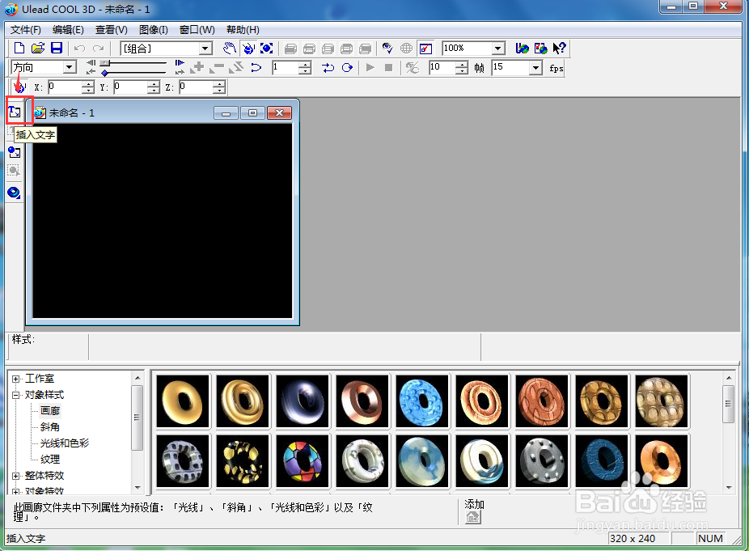Jump to the next key frame
749x551 pixels.
pos(180,72)
